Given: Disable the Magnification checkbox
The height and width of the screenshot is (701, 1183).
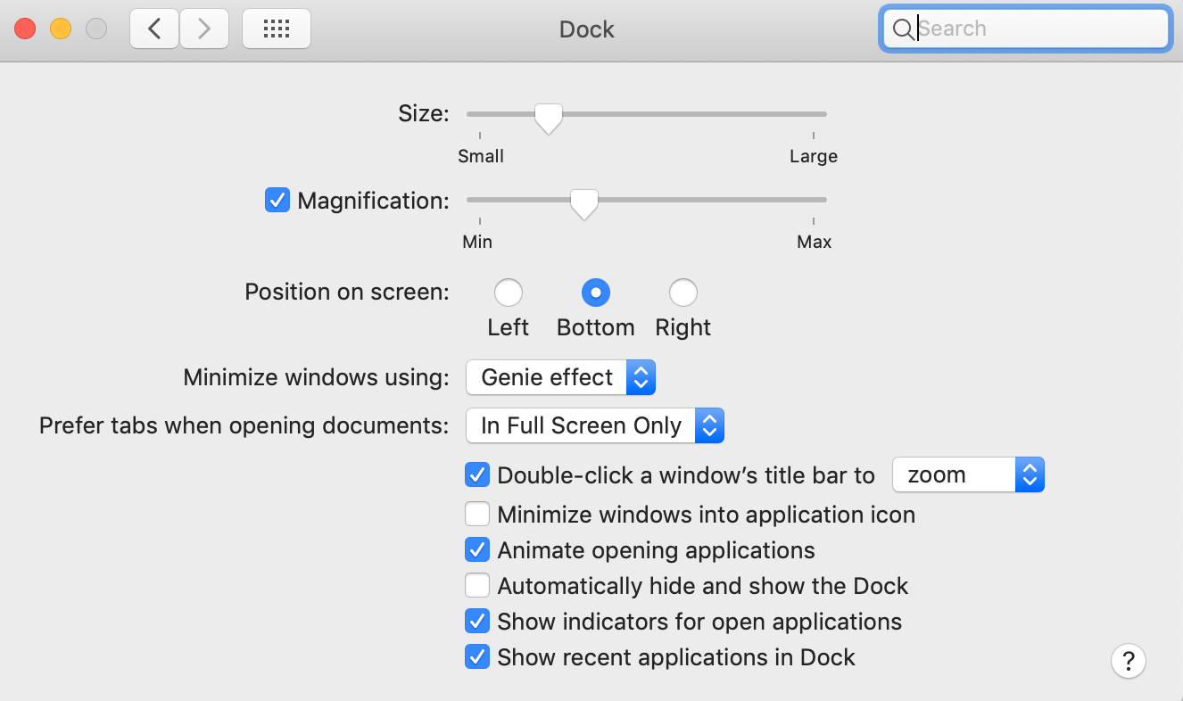Looking at the screenshot, I should click(277, 200).
